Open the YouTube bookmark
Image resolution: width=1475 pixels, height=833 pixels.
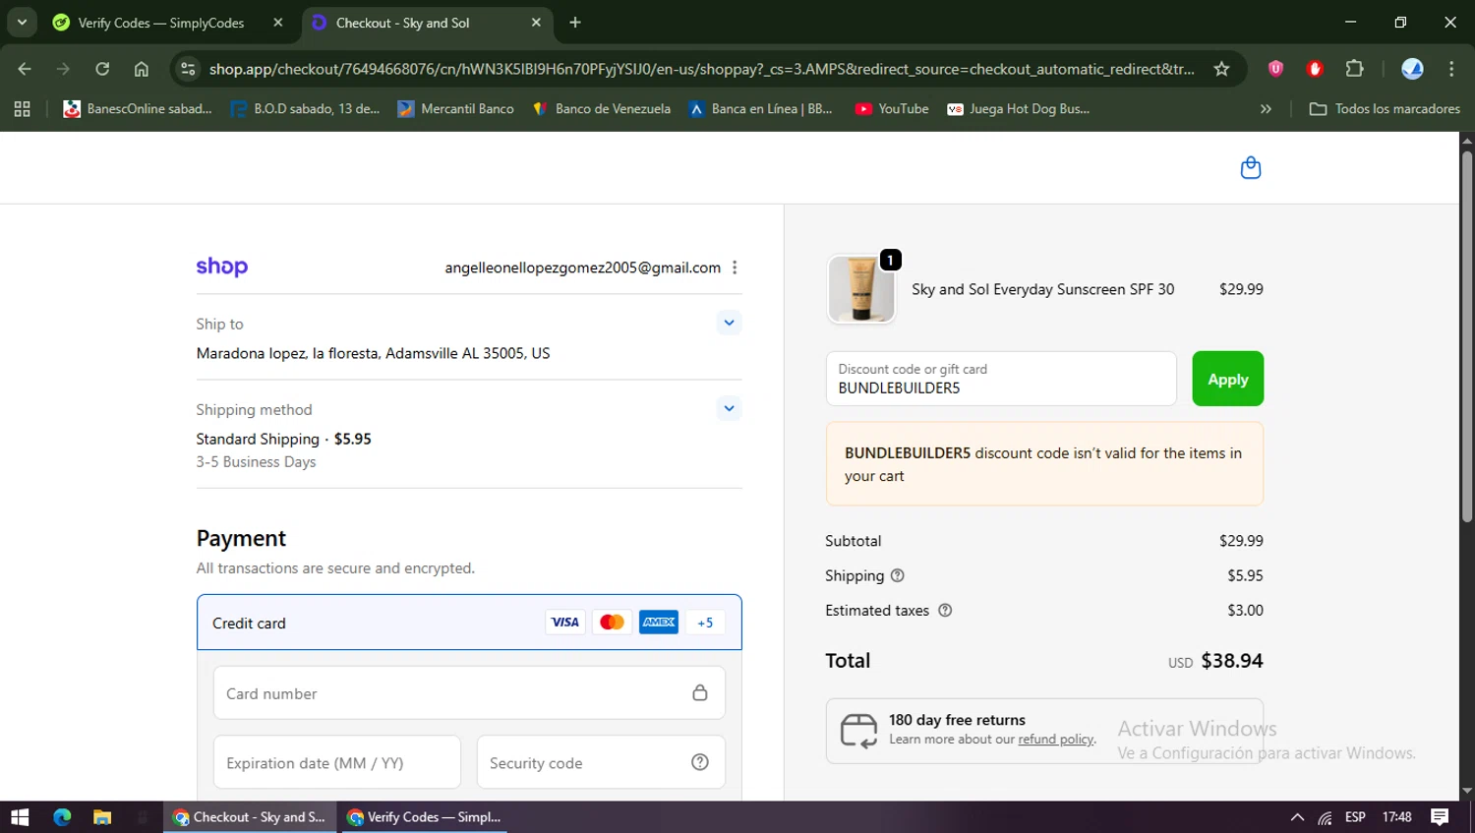(x=892, y=109)
